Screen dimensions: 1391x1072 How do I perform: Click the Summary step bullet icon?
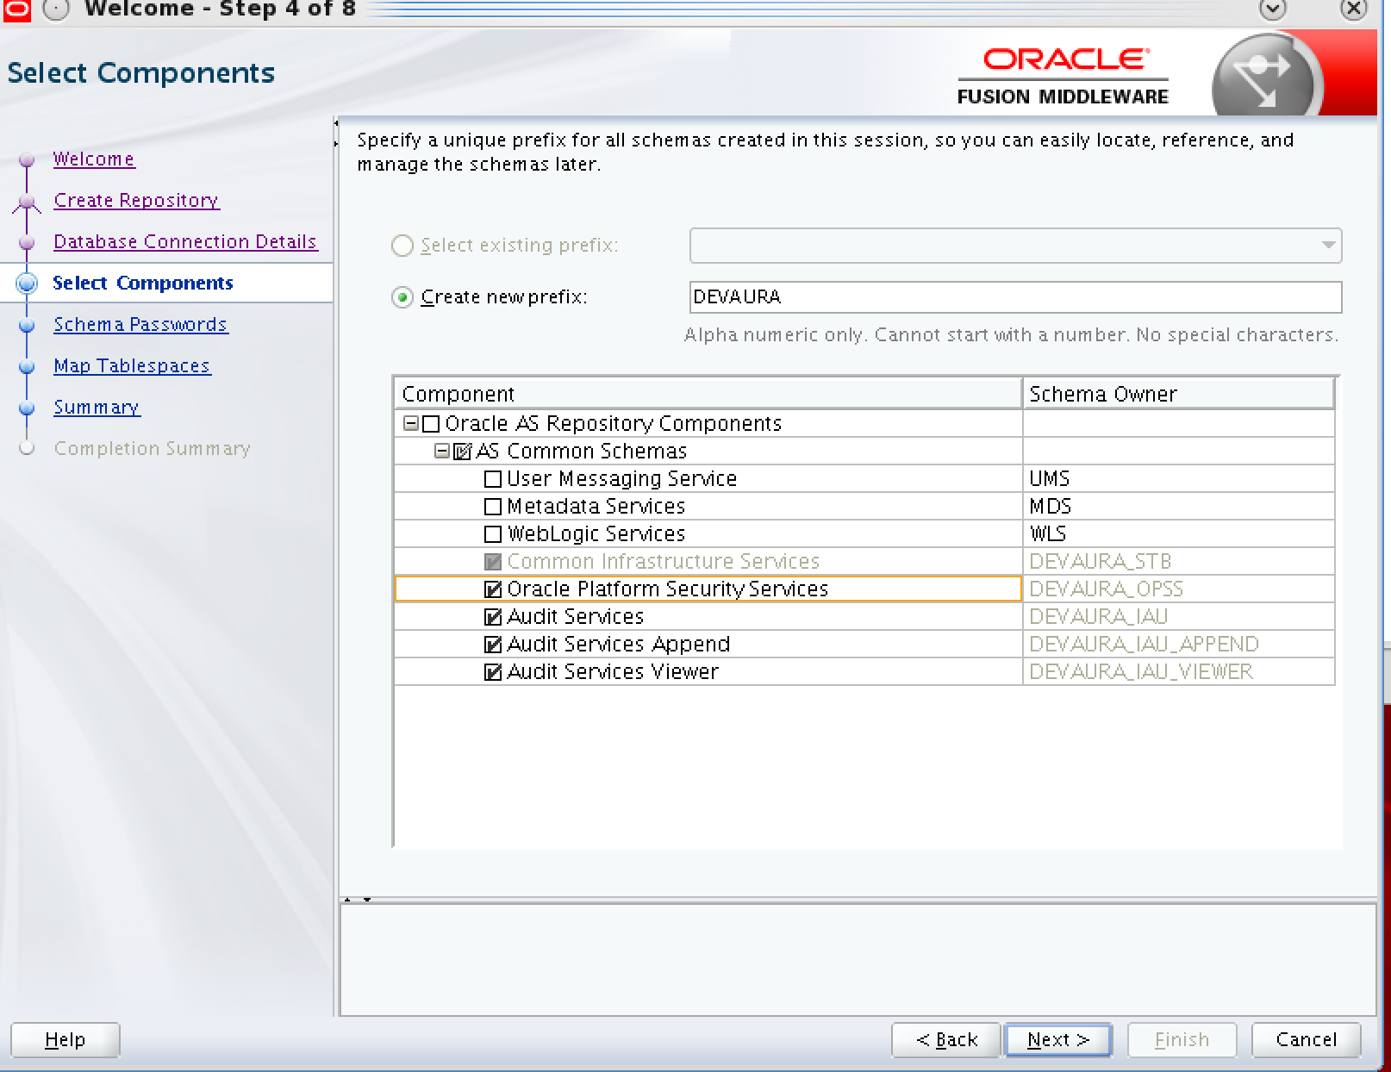click(x=28, y=408)
